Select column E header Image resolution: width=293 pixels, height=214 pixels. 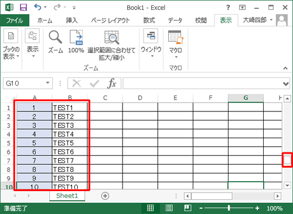(x=175, y=98)
